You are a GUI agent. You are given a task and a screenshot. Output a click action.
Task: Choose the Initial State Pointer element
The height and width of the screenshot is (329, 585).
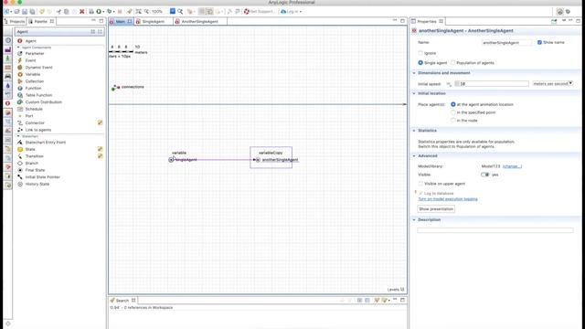point(42,176)
